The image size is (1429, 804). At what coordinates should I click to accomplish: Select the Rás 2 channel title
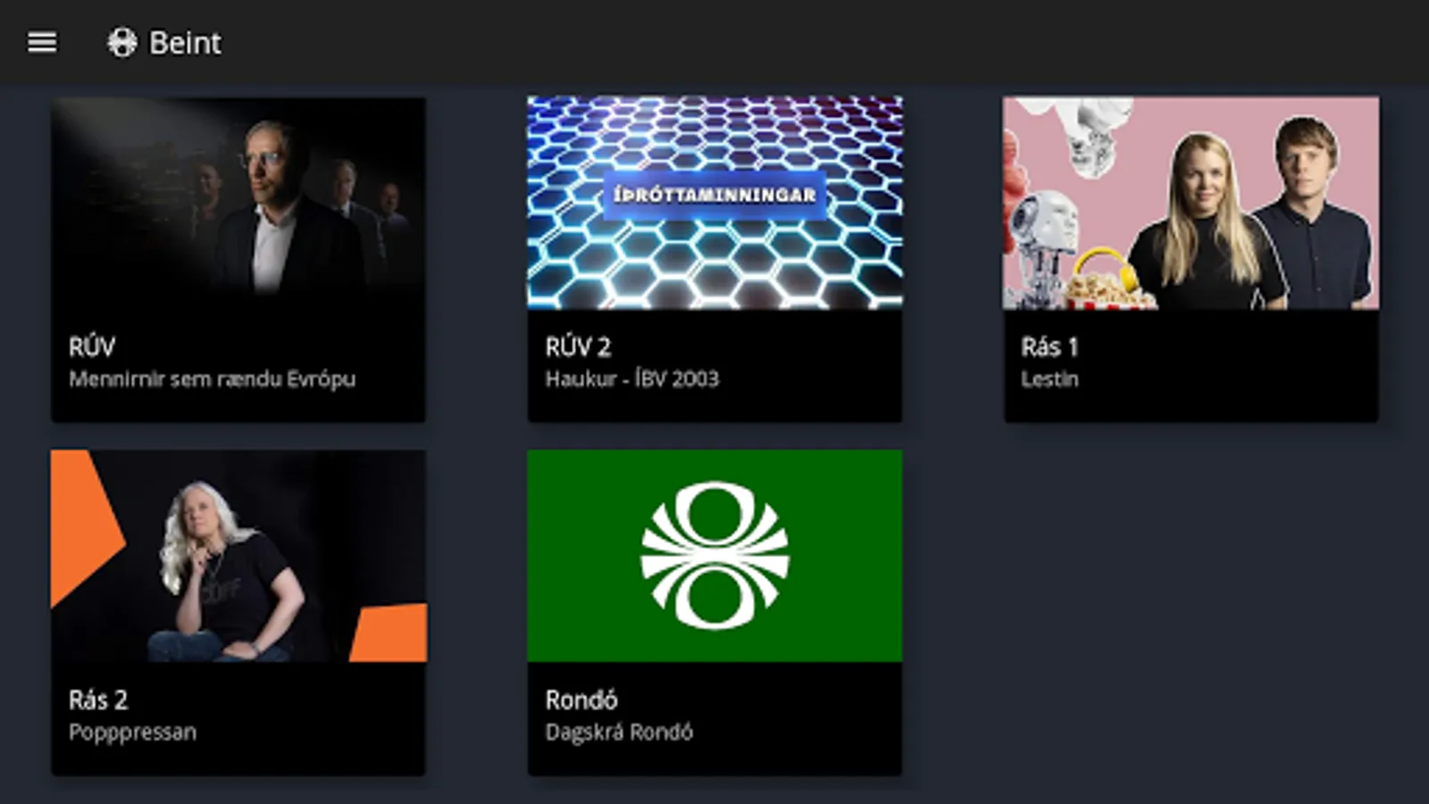click(98, 699)
